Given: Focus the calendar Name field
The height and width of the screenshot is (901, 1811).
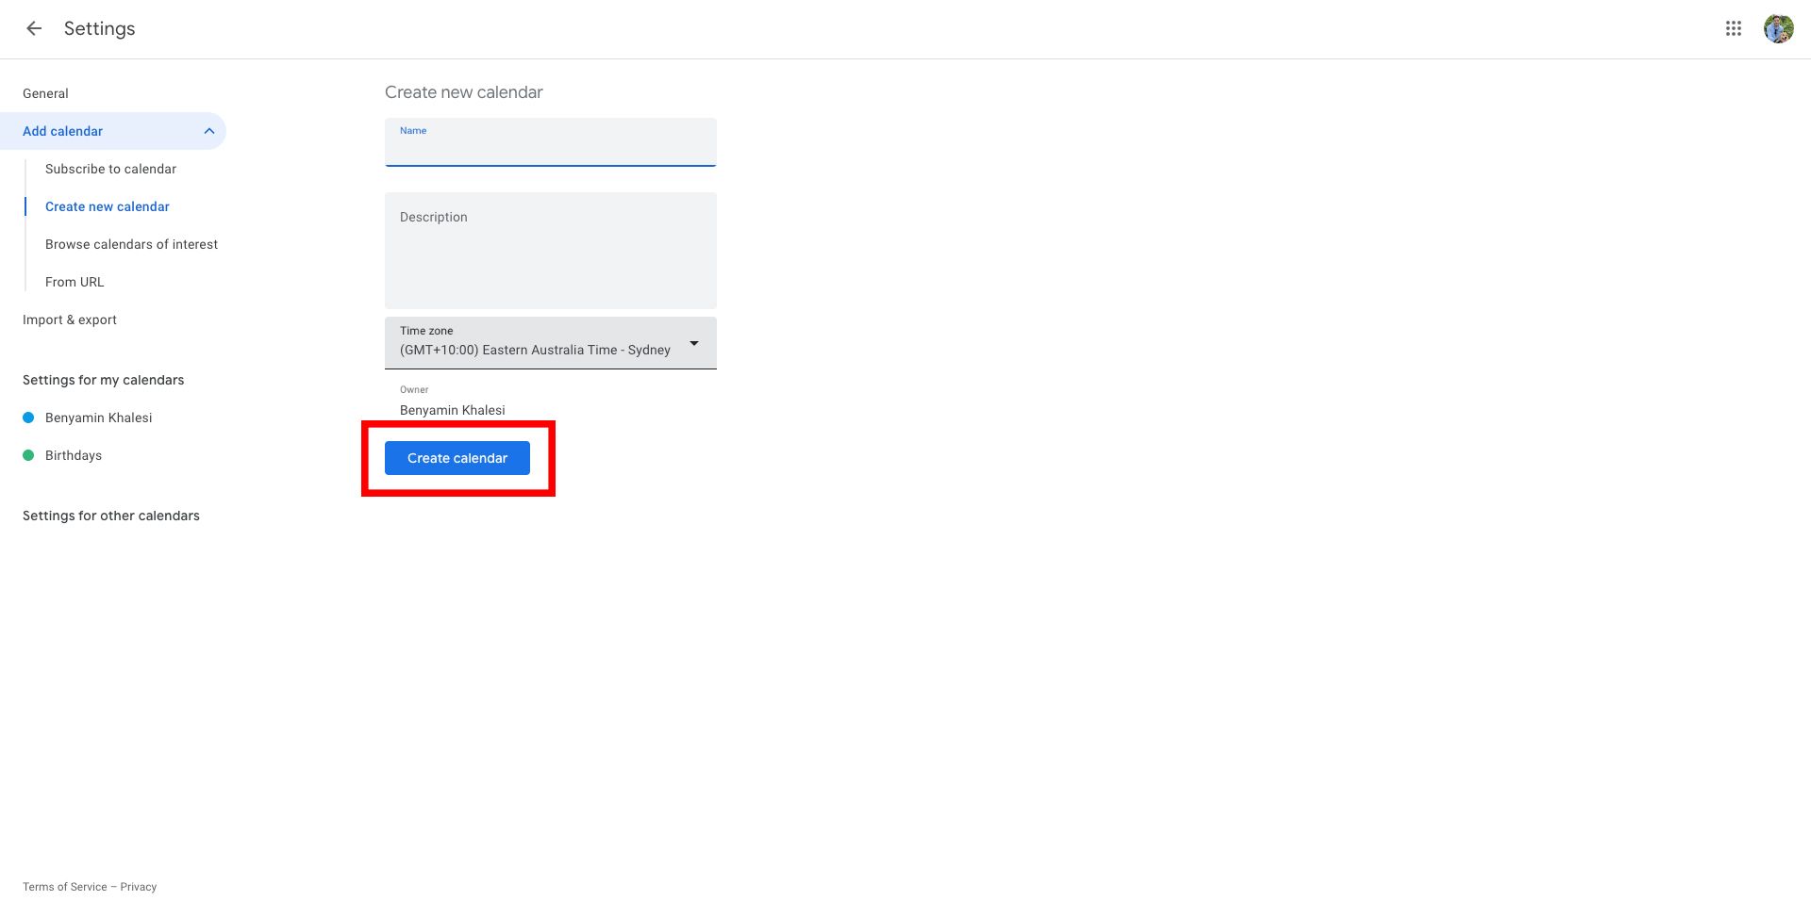Looking at the screenshot, I should tap(551, 142).
